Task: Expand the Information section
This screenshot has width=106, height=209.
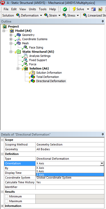Action: 2,206
